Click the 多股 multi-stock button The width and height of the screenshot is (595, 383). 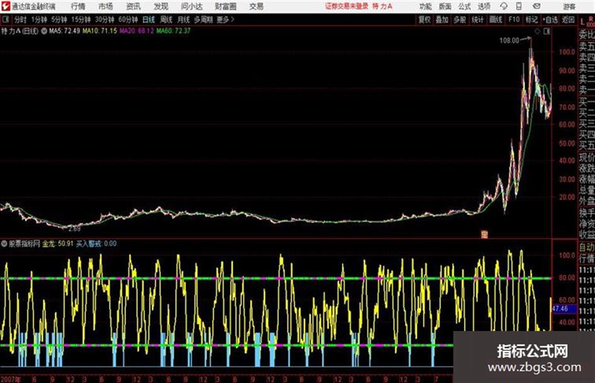(460, 19)
